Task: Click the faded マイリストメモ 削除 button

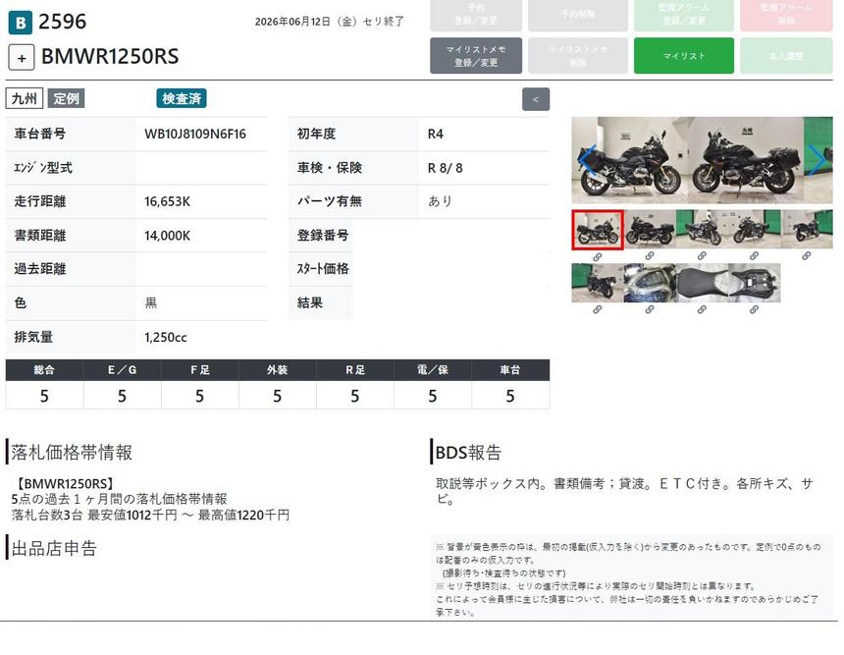Action: [x=578, y=55]
